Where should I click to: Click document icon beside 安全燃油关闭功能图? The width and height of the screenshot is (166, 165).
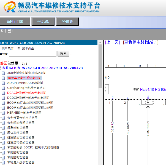point(3,123)
